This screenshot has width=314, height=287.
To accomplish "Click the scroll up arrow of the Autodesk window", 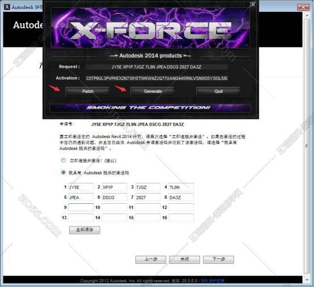I will pyautogui.click(x=307, y=15).
